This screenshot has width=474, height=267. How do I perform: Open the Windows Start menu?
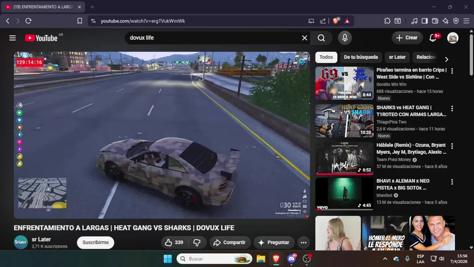point(168,259)
